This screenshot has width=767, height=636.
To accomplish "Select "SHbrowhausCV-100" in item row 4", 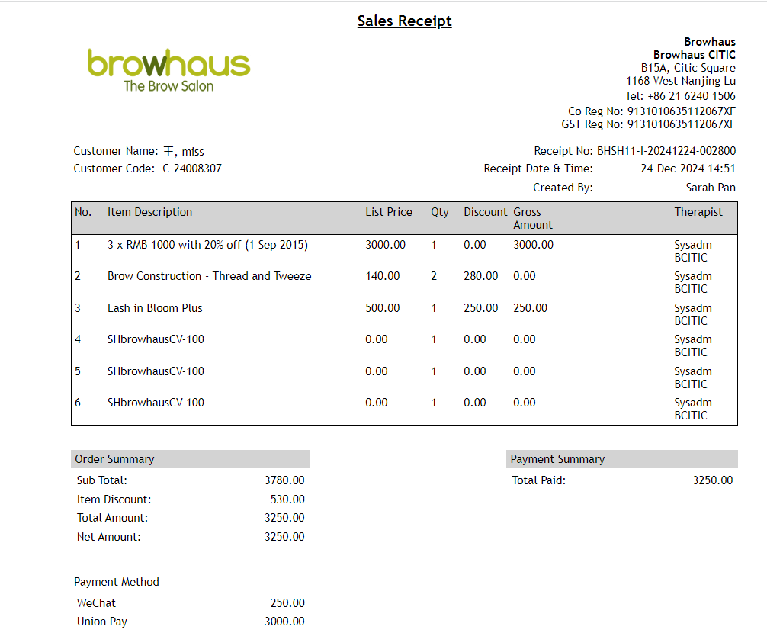I will (156, 339).
